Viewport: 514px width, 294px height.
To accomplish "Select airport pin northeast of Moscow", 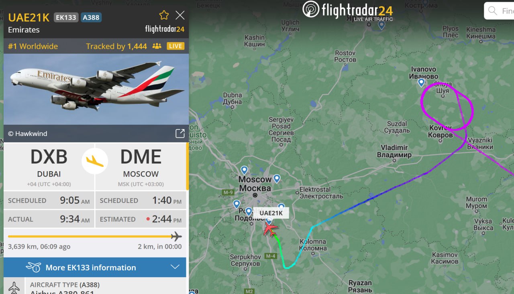I will point(277,178).
